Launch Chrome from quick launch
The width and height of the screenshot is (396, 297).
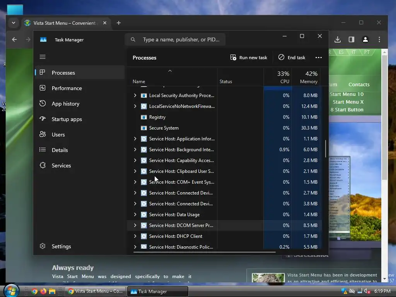click(x=34, y=291)
